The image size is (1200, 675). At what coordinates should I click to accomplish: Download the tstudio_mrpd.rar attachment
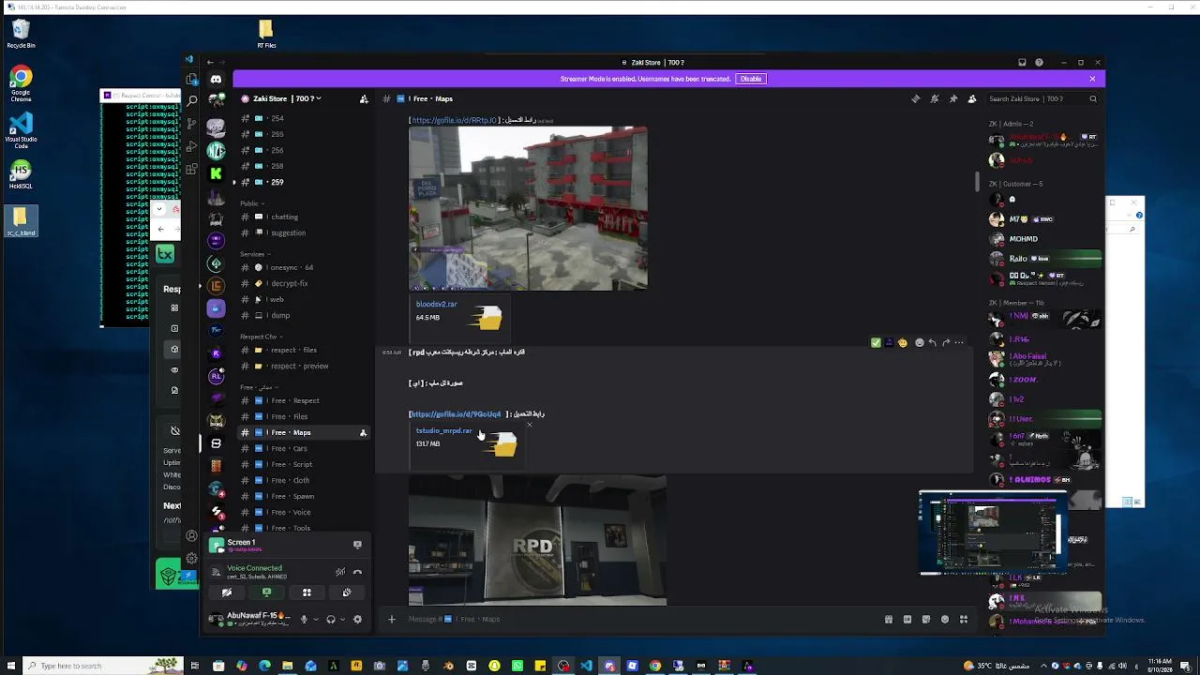[x=444, y=430]
